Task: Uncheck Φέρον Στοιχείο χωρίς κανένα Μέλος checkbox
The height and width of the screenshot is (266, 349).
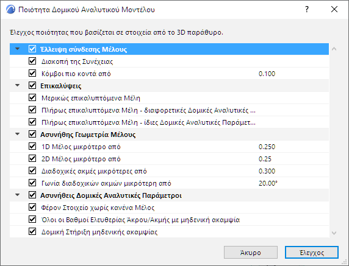Action: (x=32, y=207)
